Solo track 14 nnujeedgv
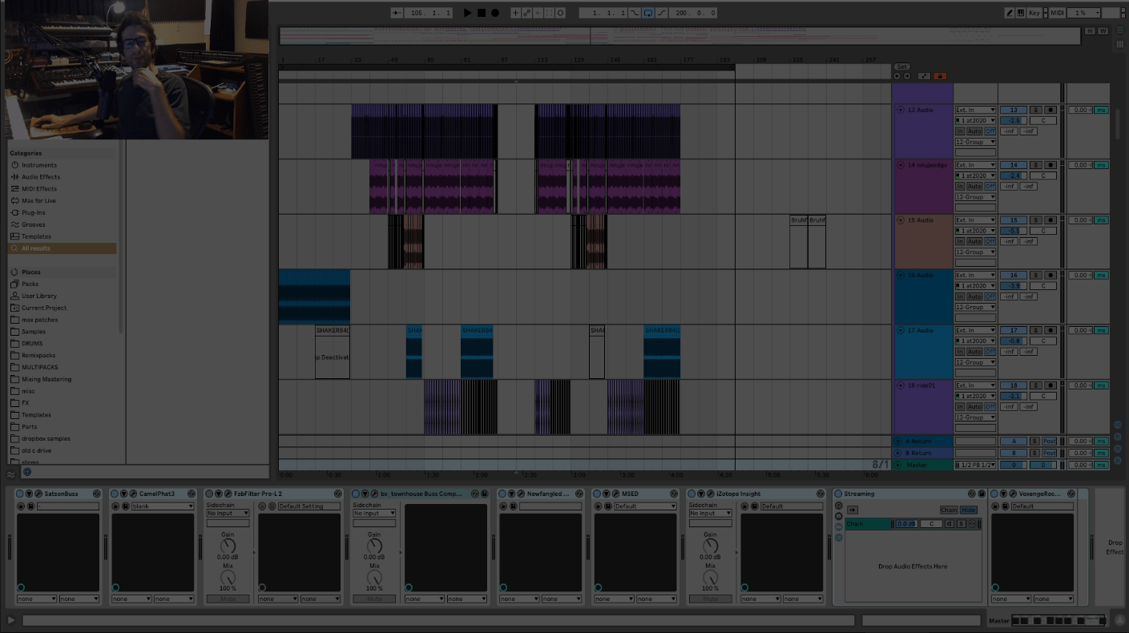Viewport: 1129px width, 633px height. pyautogui.click(x=1035, y=165)
